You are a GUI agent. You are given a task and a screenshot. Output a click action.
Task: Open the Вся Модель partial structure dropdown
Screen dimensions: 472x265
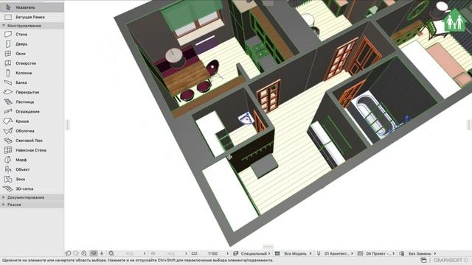click(297, 253)
